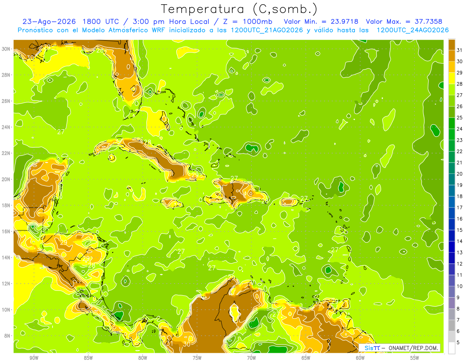Click the orange swatch between 30 and 31
Viewport: 470px width, 363px height.
452,56
